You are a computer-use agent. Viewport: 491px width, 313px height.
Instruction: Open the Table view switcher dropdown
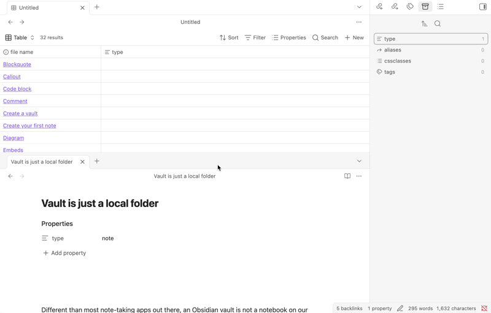tap(20, 38)
